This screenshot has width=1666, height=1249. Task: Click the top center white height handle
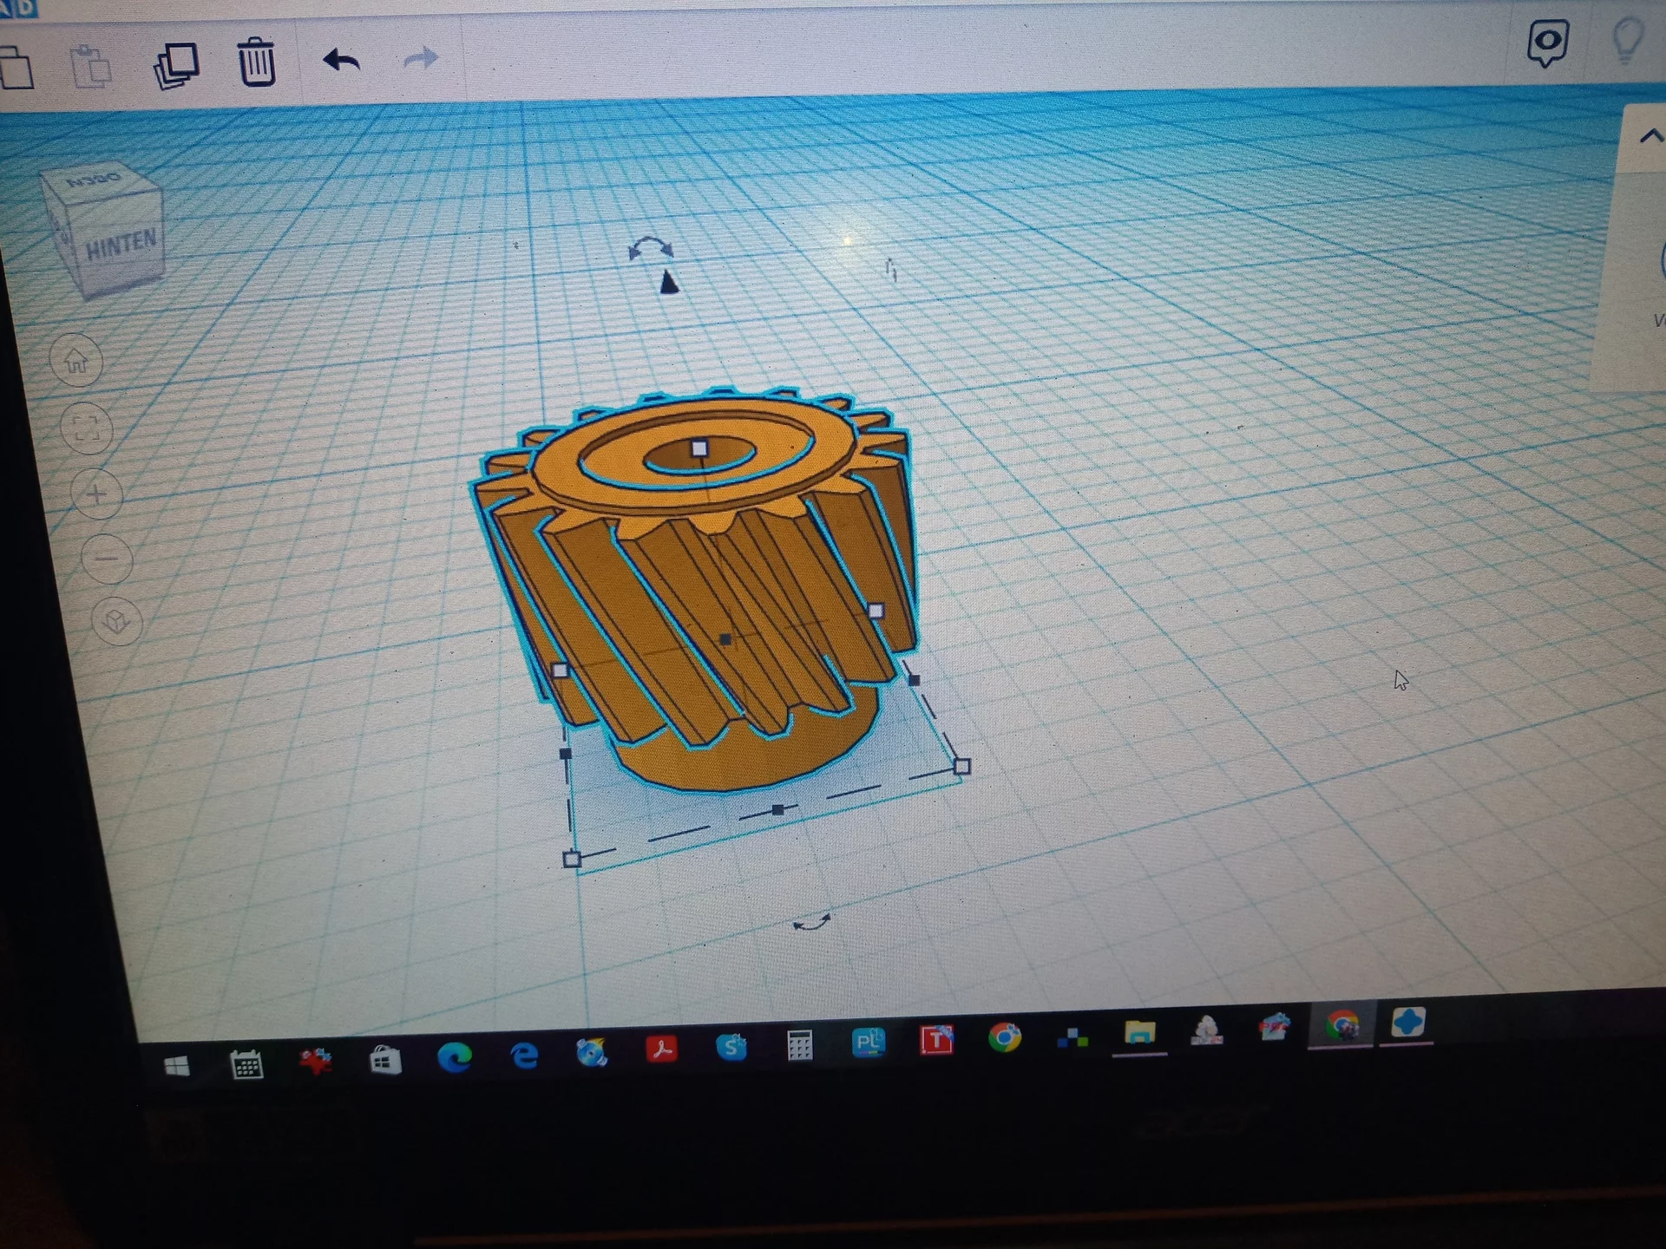[x=699, y=448]
